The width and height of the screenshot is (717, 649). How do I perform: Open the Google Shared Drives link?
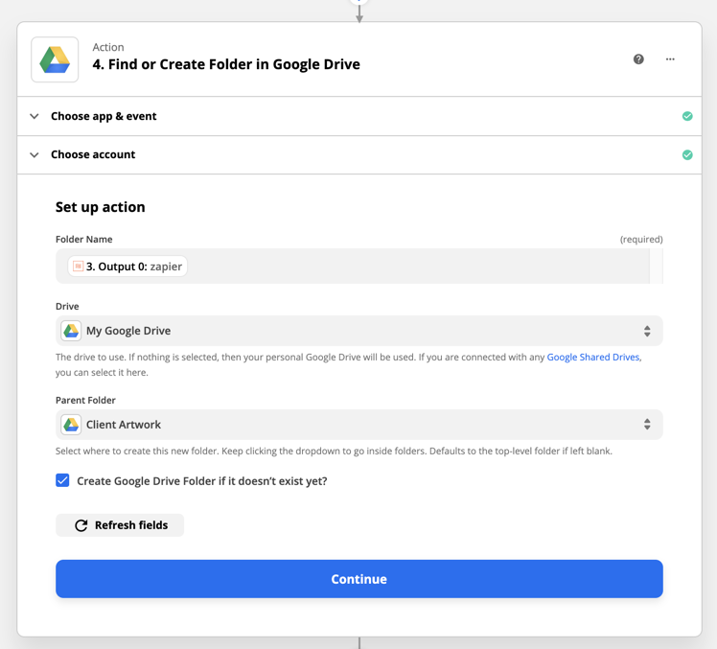pos(593,358)
